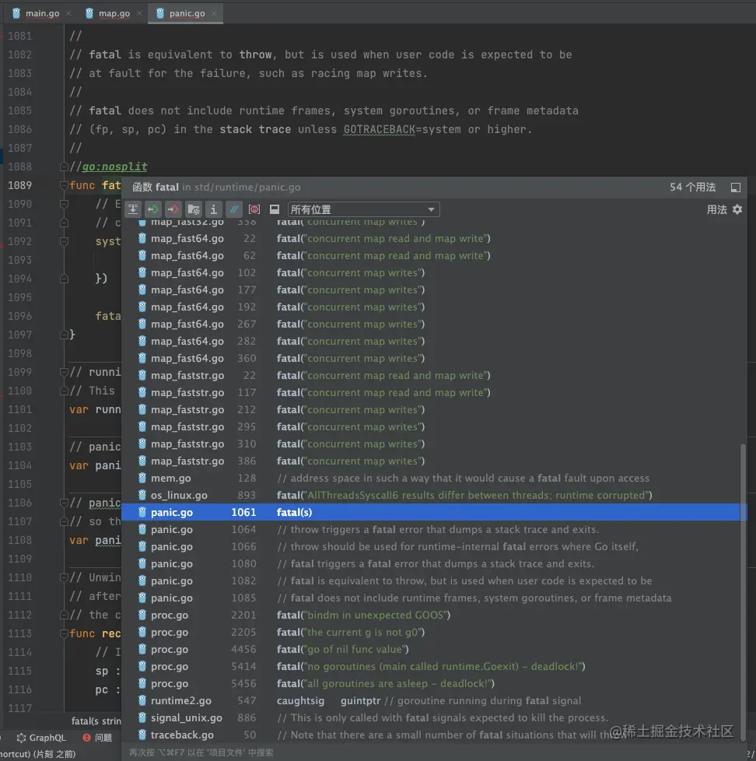The image size is (756, 761).
Task: Select traceback.go line 50 usage
Action: (x=431, y=735)
